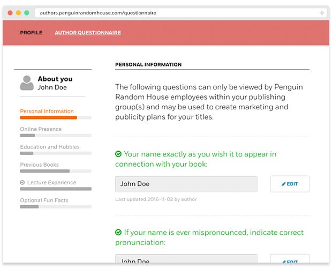Open the Education and Hobbies section
The height and width of the screenshot is (268, 332).
click(50, 147)
